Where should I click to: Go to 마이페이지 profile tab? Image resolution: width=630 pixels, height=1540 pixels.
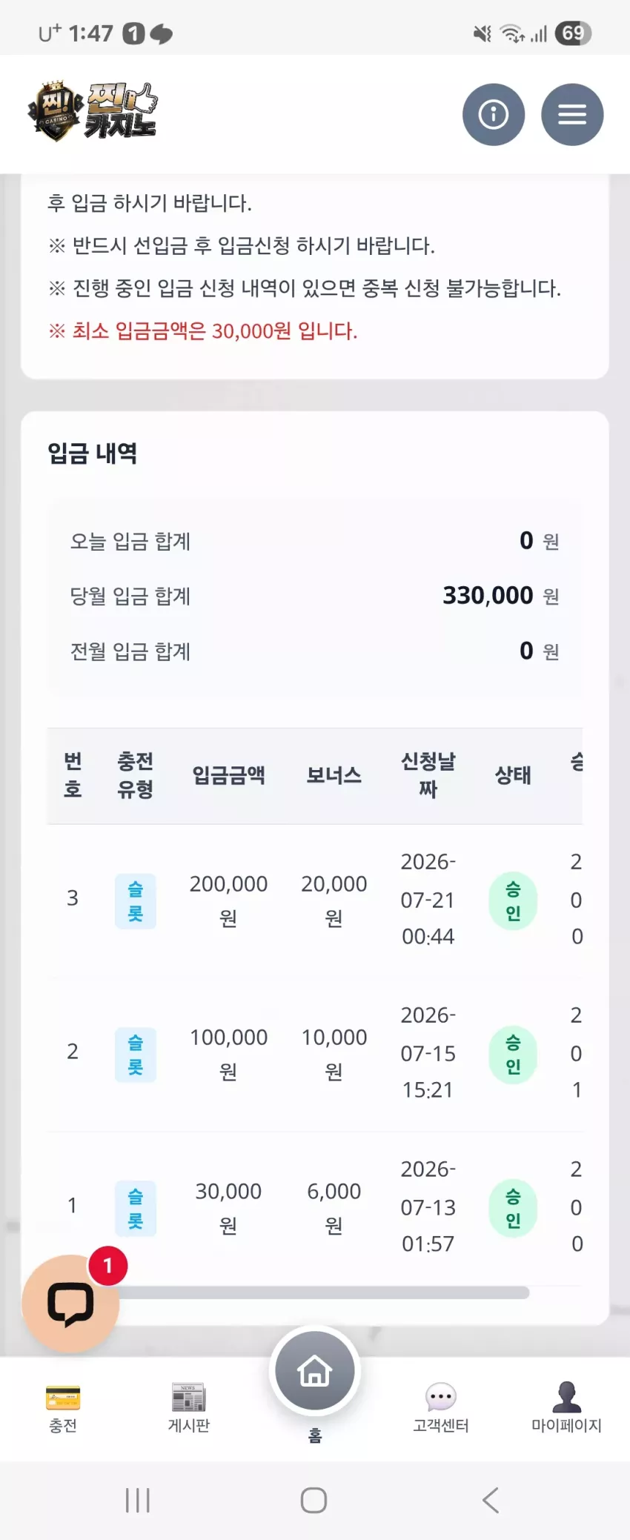(567, 1407)
